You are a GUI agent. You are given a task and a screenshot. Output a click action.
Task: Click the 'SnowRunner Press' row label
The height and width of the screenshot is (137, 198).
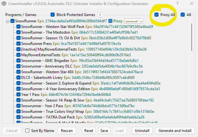pos(37,44)
